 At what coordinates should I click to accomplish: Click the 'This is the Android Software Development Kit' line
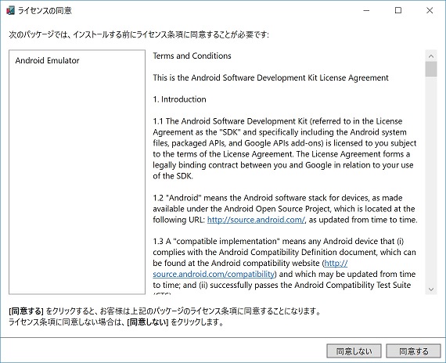point(271,77)
